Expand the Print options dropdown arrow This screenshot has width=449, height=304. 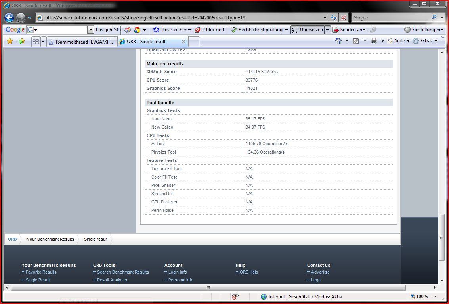point(382,41)
